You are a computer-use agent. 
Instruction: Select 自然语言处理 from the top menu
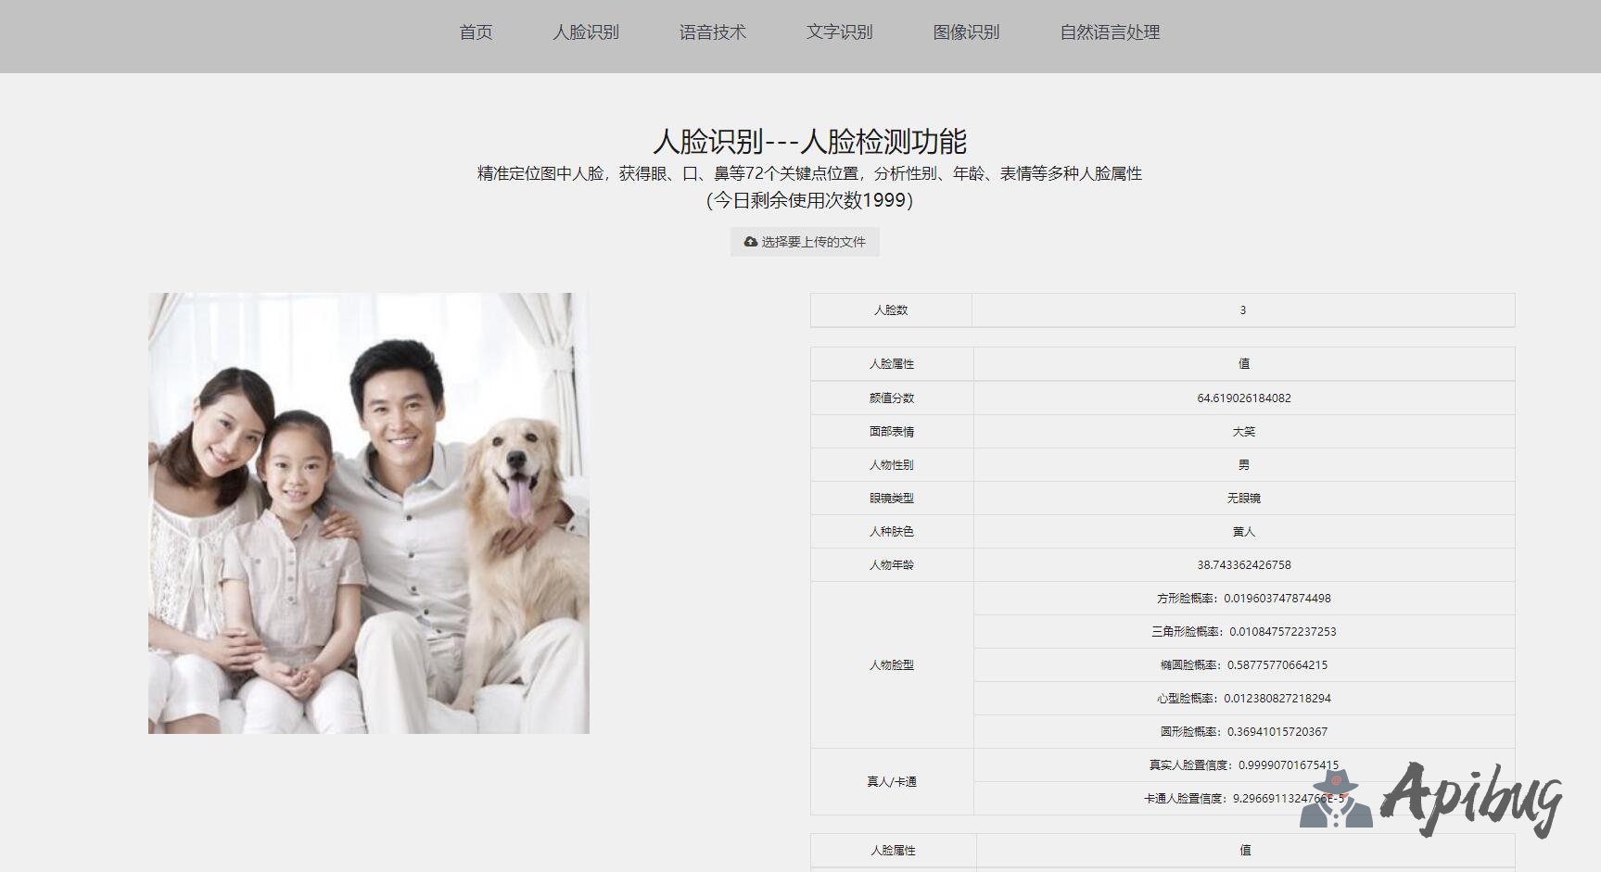click(x=1110, y=32)
